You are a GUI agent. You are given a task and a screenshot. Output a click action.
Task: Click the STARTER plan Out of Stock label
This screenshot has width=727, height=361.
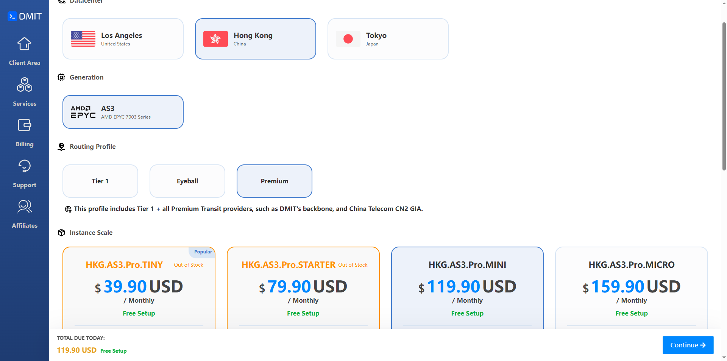[x=353, y=265]
